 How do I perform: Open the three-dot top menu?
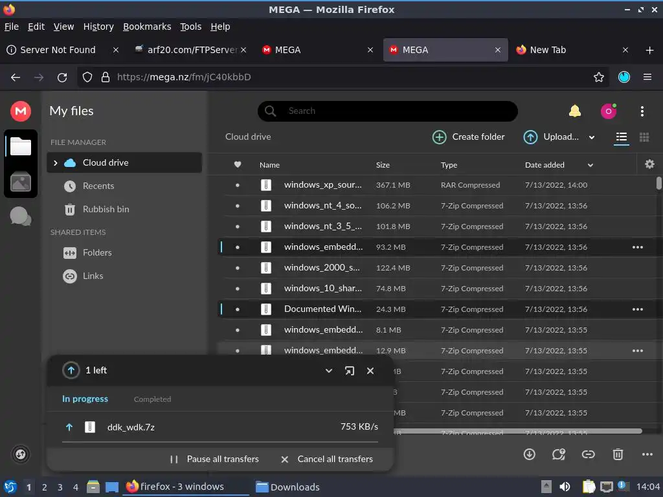pos(642,111)
